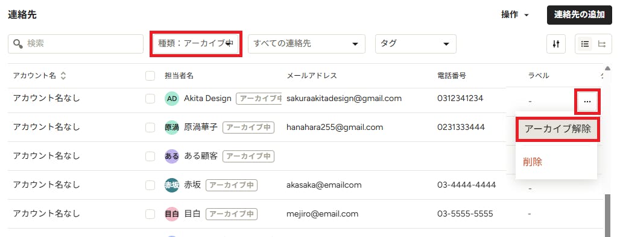Open the filter settings sliders icon
620x237 pixels.
click(x=556, y=44)
